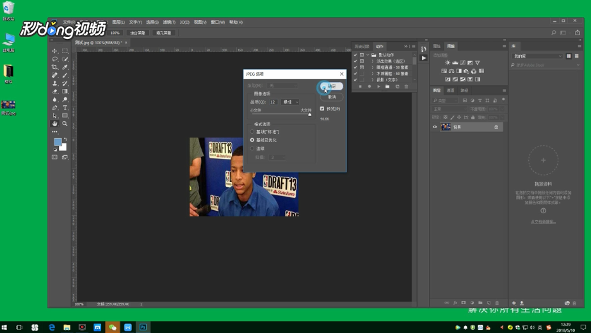Select the Rectangle shape tool
Screen dimensions: 591x333
[x=65, y=116]
